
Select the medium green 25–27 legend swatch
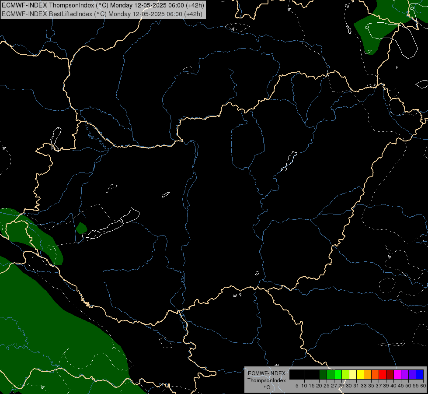[330, 374]
